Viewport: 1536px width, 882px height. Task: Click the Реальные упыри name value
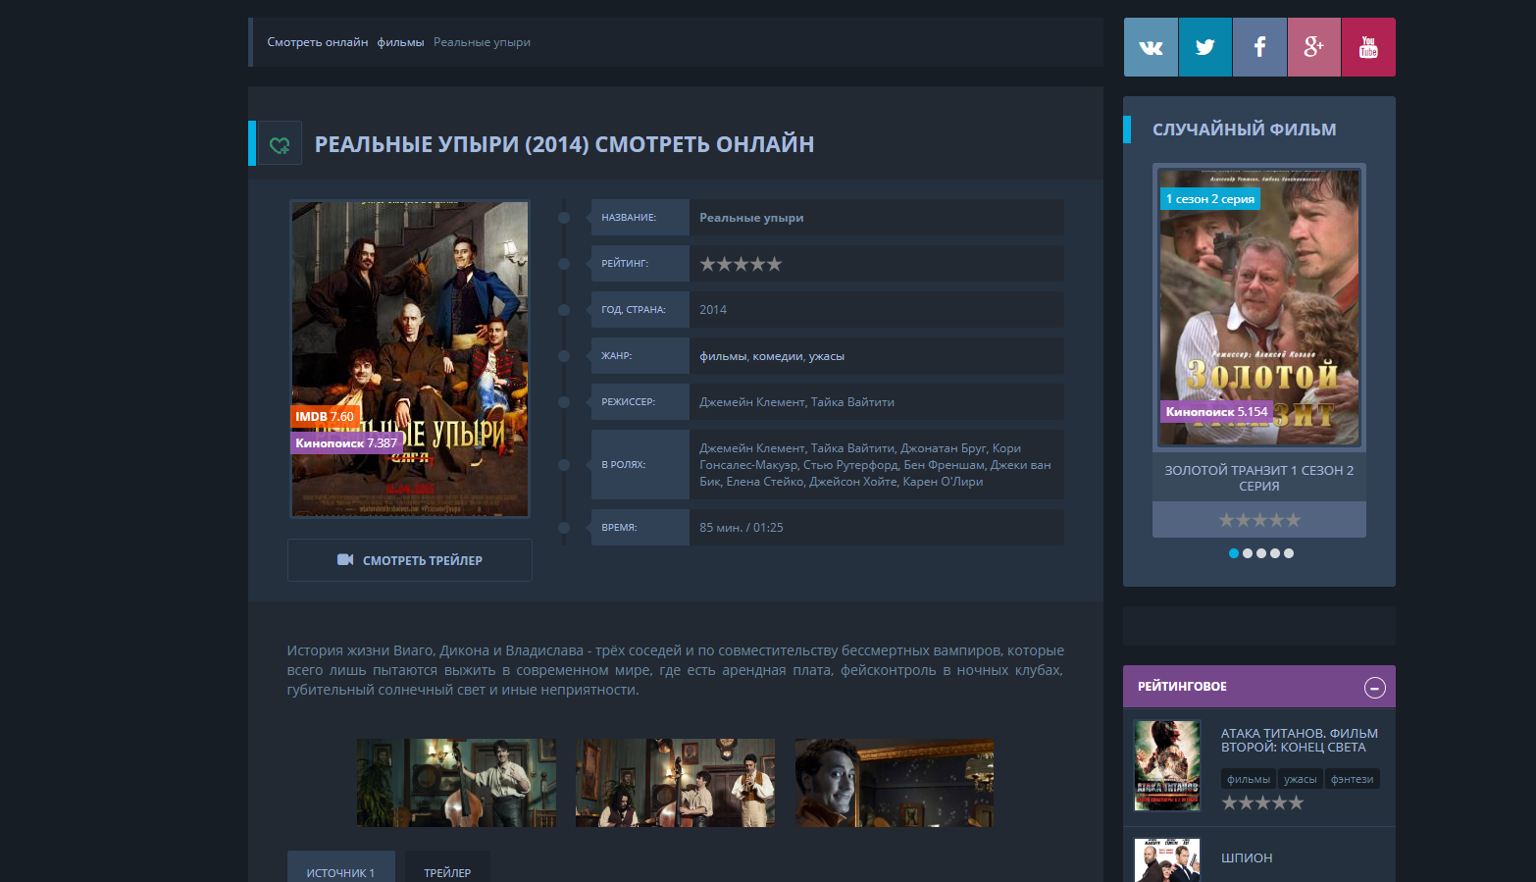tap(751, 218)
